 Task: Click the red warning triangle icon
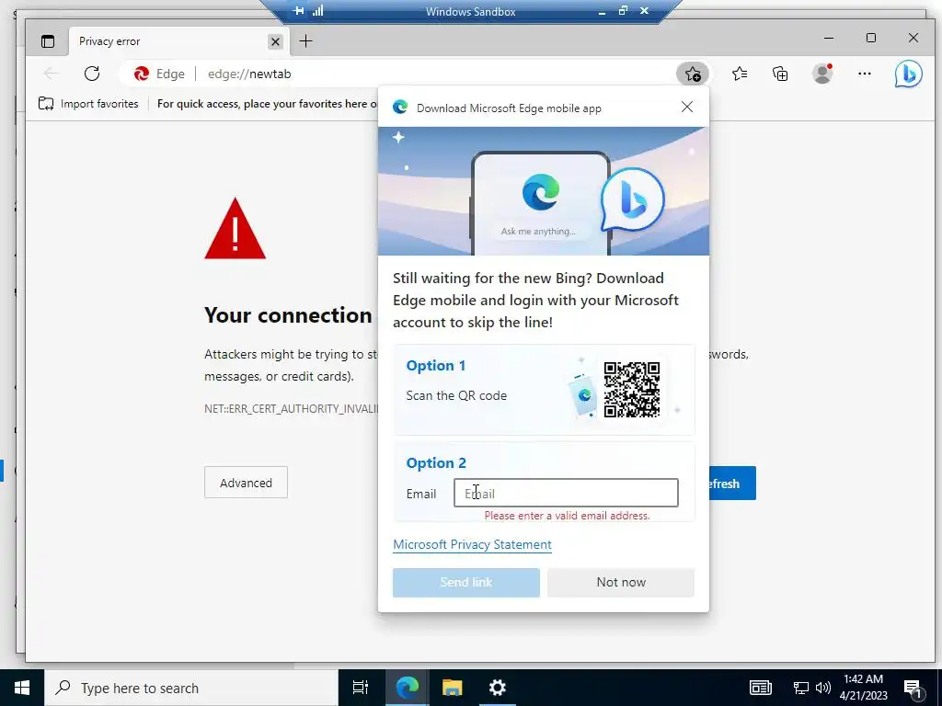[x=235, y=229]
